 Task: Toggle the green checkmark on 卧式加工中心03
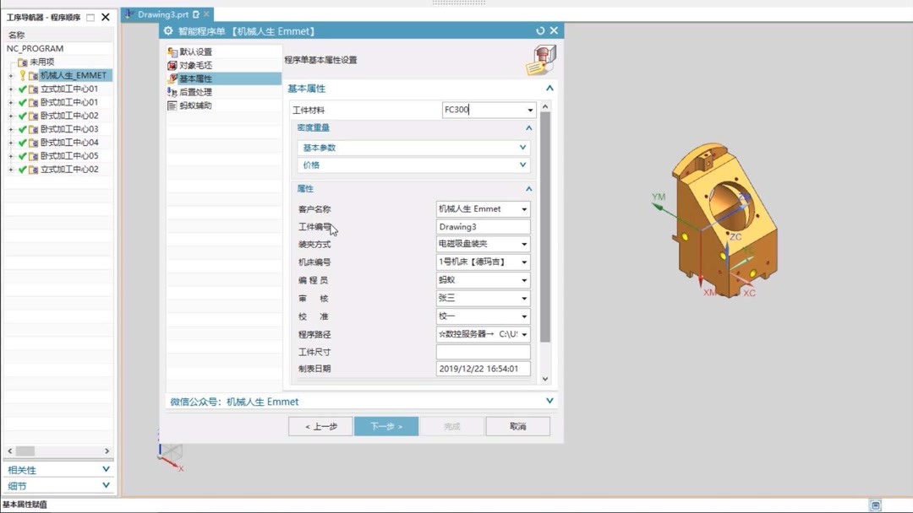click(22, 128)
